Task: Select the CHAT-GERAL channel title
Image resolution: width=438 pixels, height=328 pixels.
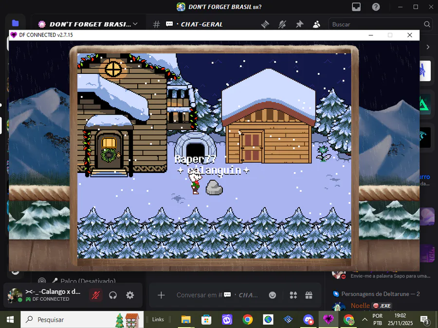Action: pos(201,25)
